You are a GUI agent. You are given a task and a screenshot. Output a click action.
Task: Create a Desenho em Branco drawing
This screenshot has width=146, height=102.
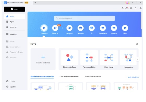point(43,59)
